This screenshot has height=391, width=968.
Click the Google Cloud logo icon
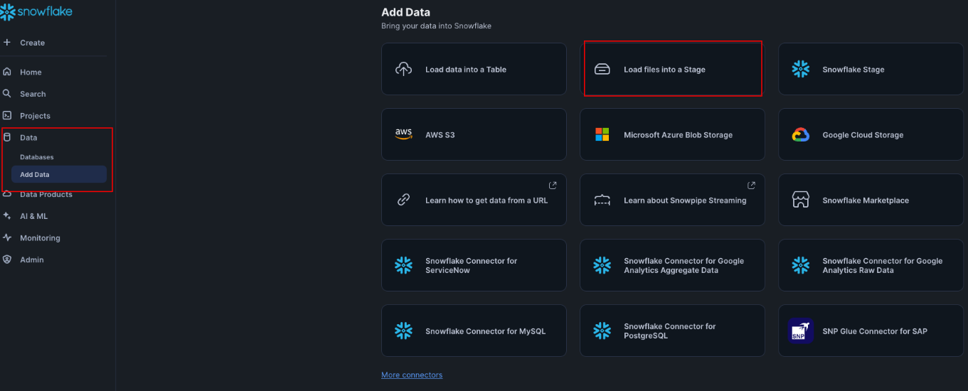click(801, 135)
